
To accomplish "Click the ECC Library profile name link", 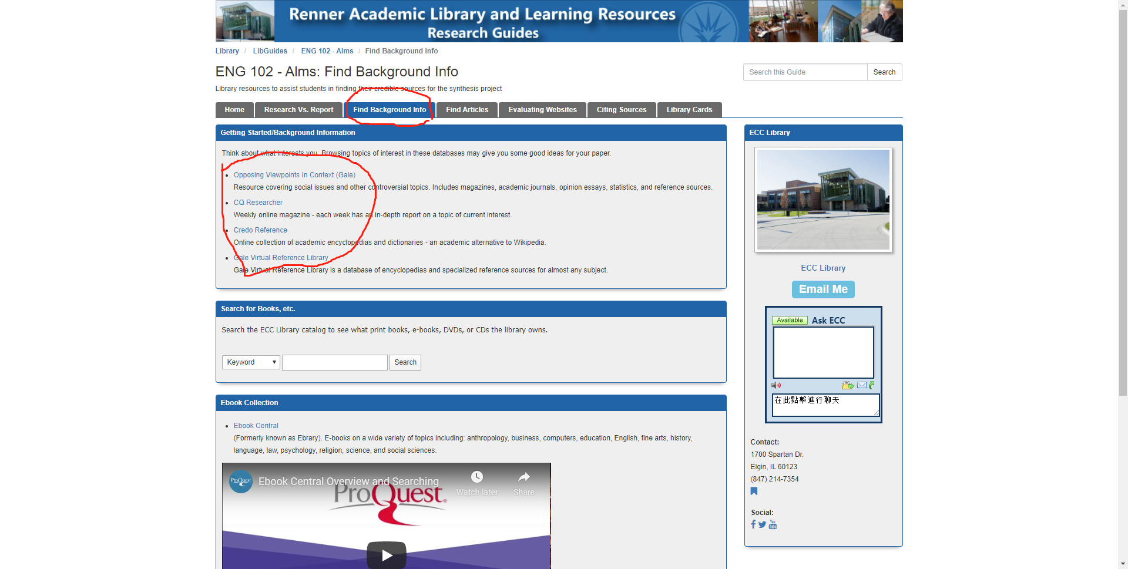I will (823, 268).
